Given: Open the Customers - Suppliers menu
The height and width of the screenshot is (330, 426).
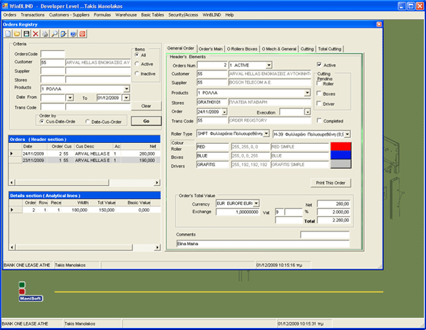Looking at the screenshot, I should [69, 14].
